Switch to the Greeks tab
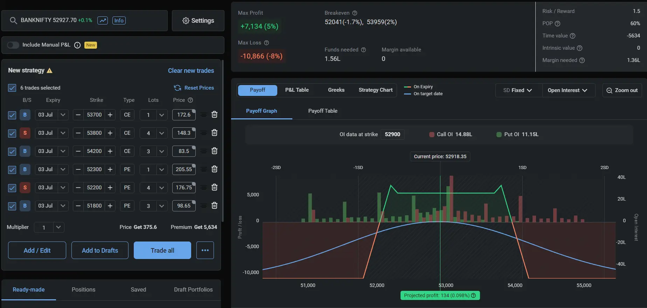 click(336, 90)
